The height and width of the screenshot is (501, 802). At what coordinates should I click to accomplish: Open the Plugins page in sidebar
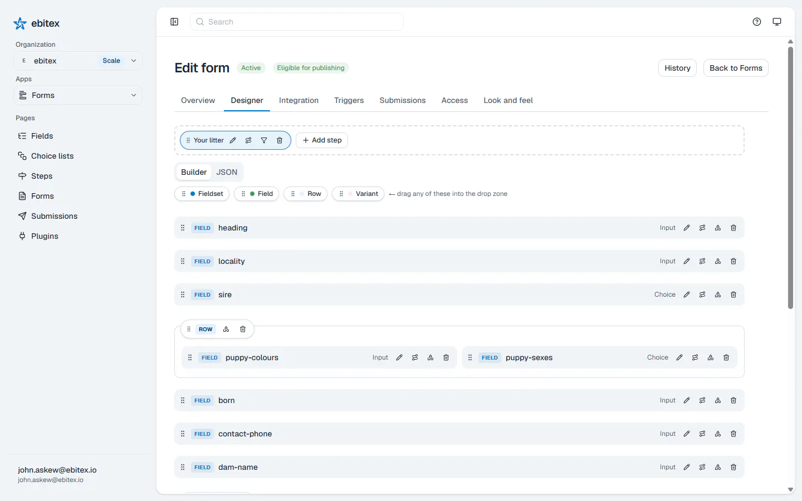tap(45, 236)
